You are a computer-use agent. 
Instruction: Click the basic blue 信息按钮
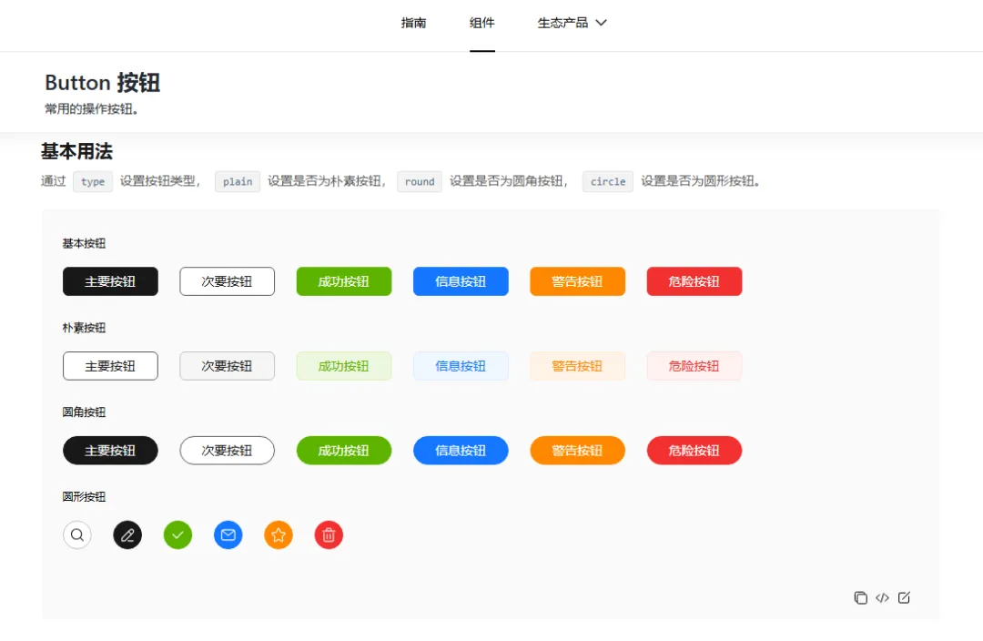(461, 281)
